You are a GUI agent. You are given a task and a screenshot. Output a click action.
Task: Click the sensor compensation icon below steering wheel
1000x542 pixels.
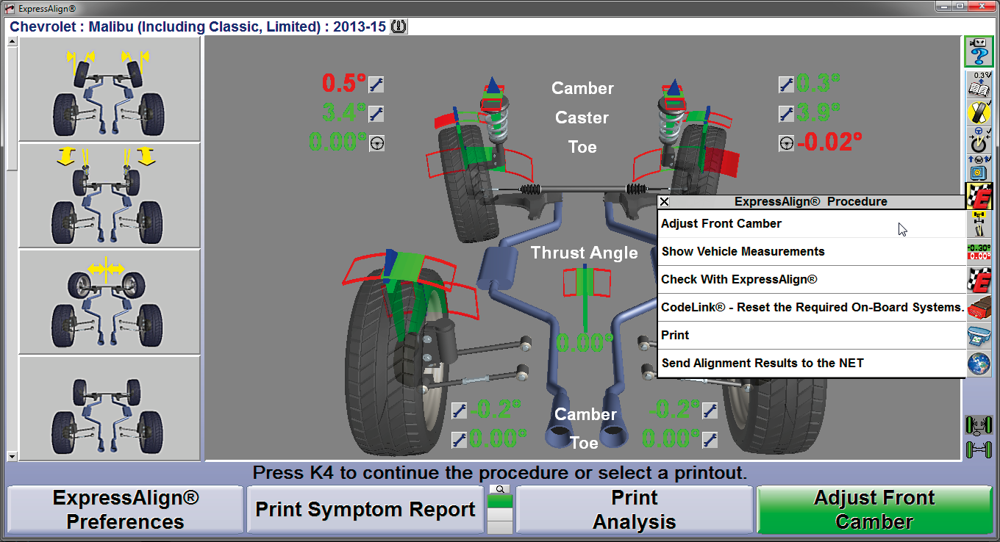978,168
